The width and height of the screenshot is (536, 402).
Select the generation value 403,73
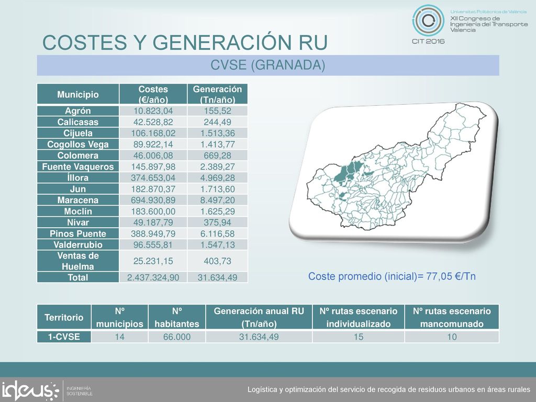pos(217,261)
